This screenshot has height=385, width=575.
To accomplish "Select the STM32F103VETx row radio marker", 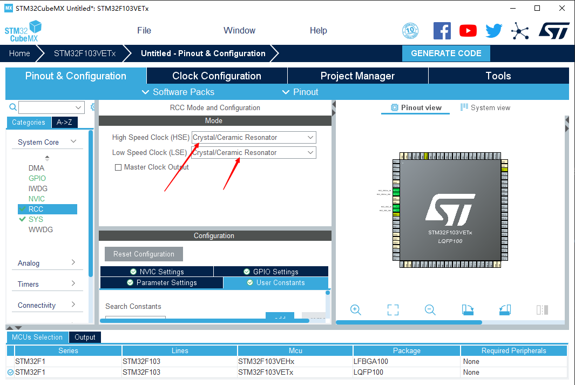I will [x=10, y=372].
